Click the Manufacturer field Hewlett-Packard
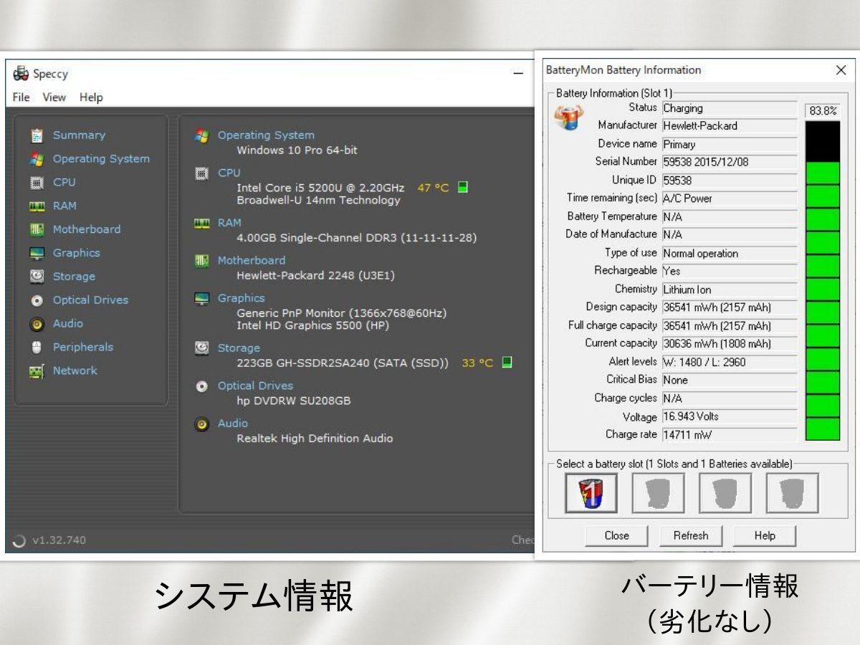 pyautogui.click(x=730, y=126)
